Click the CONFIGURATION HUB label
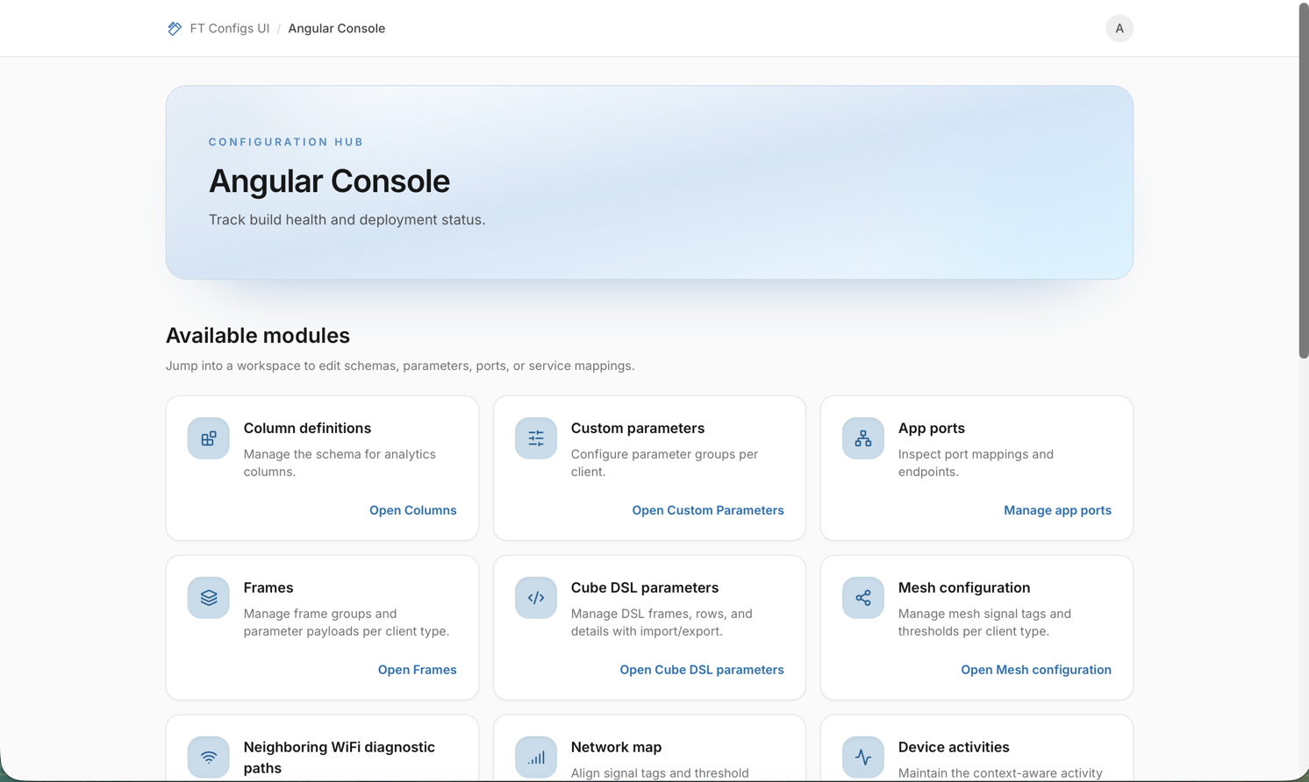Screen dimensions: 1309x782 [286, 142]
